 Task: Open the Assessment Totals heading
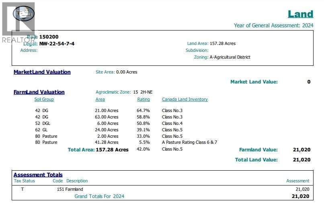38,175
